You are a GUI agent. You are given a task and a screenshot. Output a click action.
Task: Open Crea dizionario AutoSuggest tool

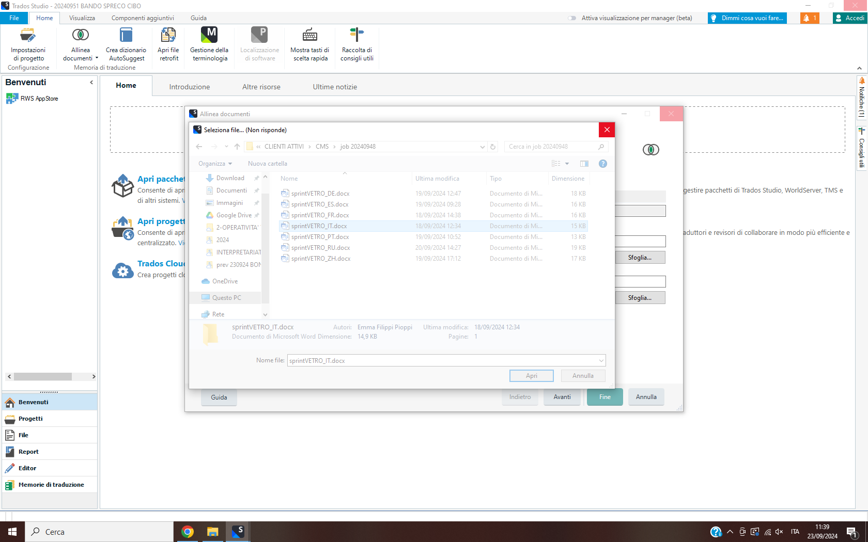[x=126, y=44]
